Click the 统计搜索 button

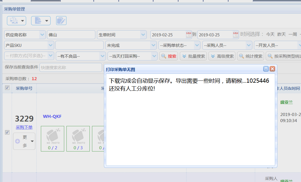250,56
